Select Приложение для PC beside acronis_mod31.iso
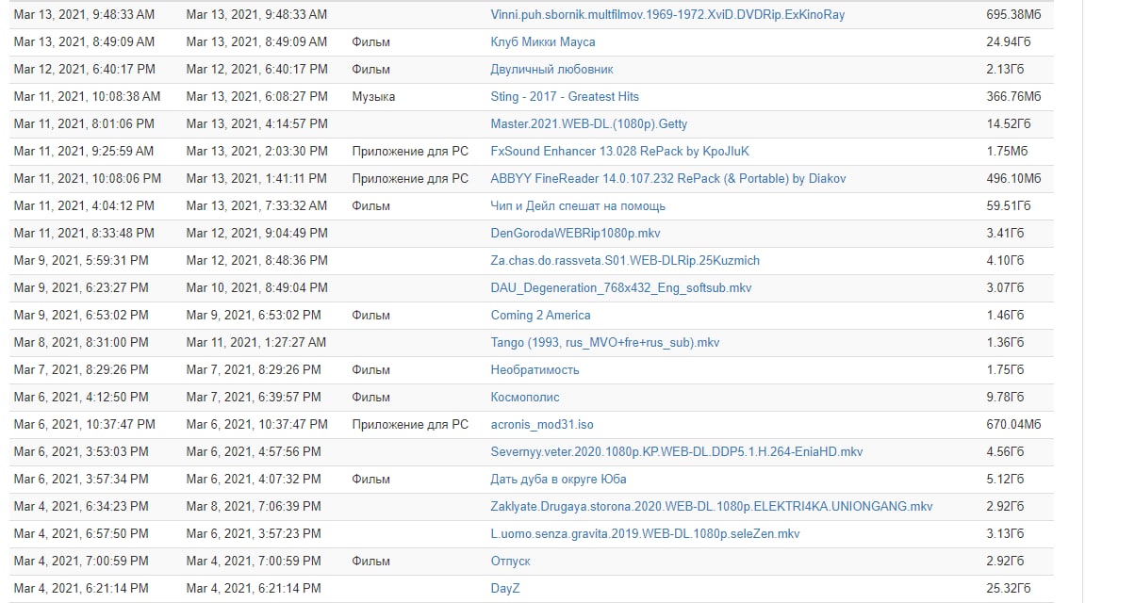The width and height of the screenshot is (1135, 603). coord(410,425)
